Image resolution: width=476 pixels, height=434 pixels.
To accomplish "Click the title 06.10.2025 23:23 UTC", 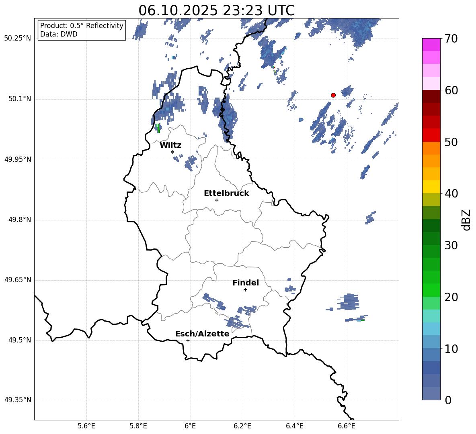I will point(217,10).
